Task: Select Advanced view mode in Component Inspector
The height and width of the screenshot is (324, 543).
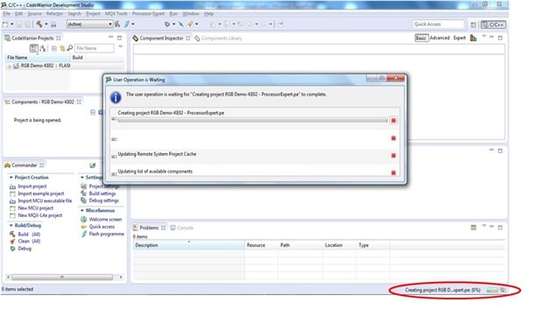Action: click(x=440, y=38)
